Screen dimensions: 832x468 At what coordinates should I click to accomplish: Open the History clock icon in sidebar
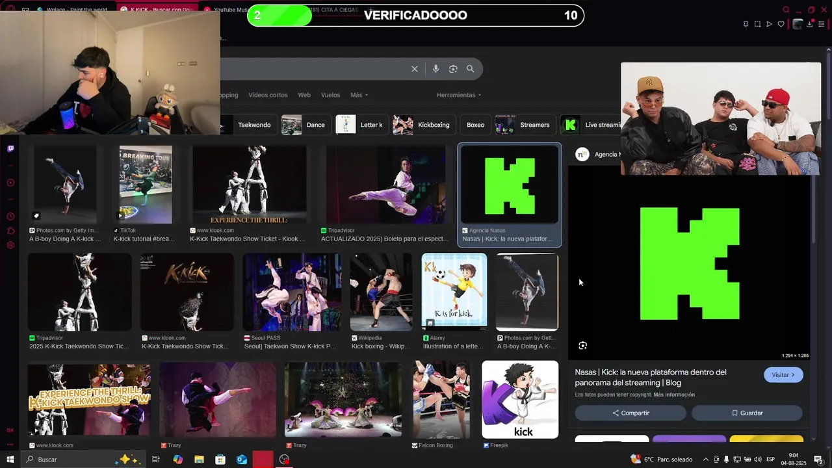point(10,216)
